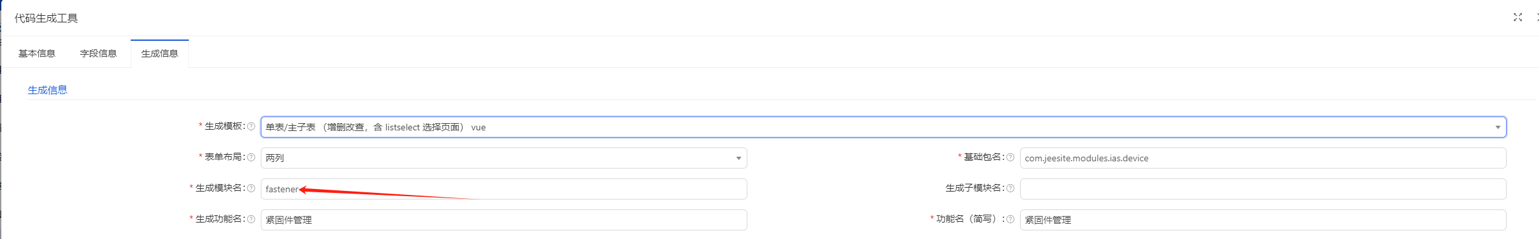Click the empty 生成子模块名 input field
The image size is (1539, 239).
(x=1263, y=189)
